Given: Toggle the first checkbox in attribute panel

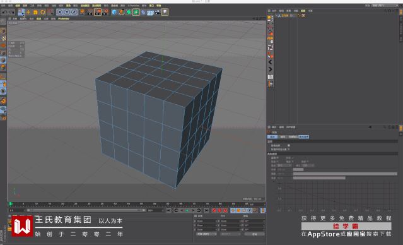Looking at the screenshot, I should tap(289, 145).
